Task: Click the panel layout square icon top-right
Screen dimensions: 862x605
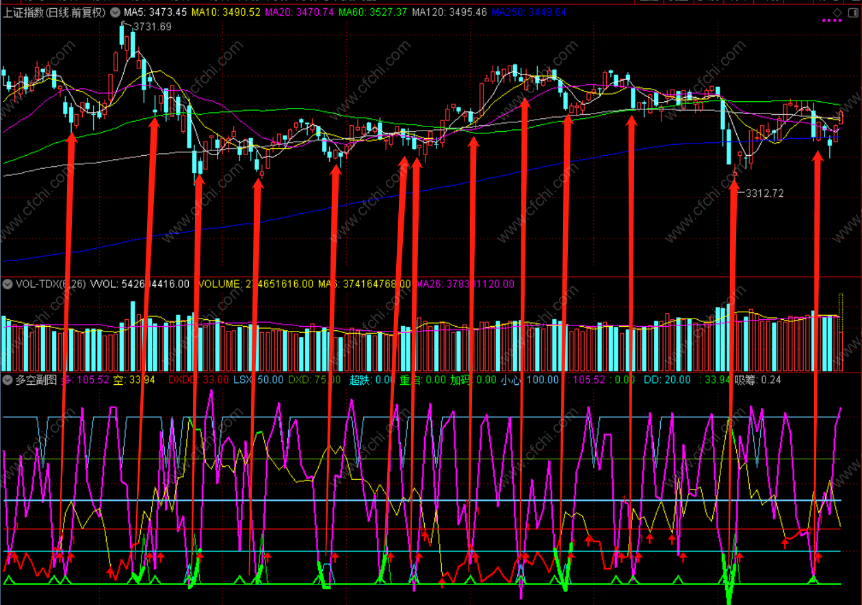Action: (852, 12)
